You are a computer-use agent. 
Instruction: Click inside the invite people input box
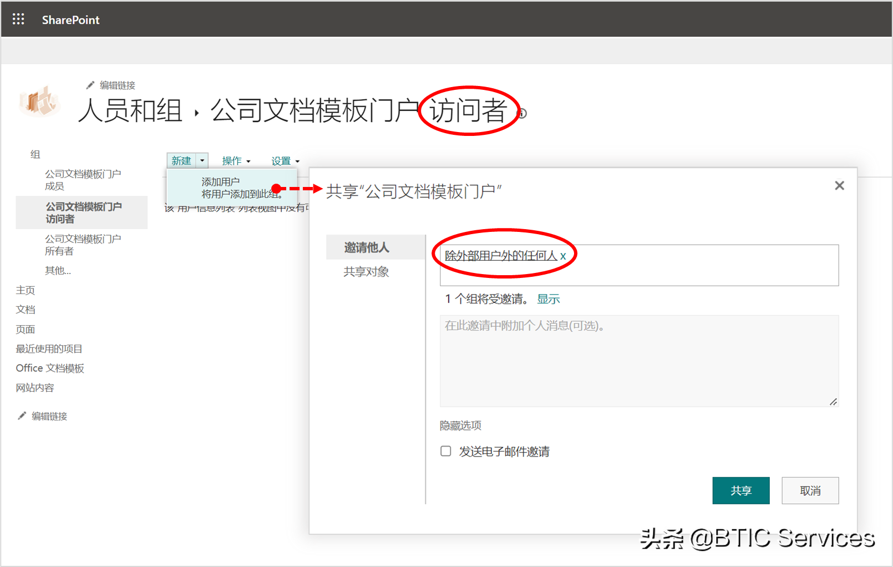639,265
